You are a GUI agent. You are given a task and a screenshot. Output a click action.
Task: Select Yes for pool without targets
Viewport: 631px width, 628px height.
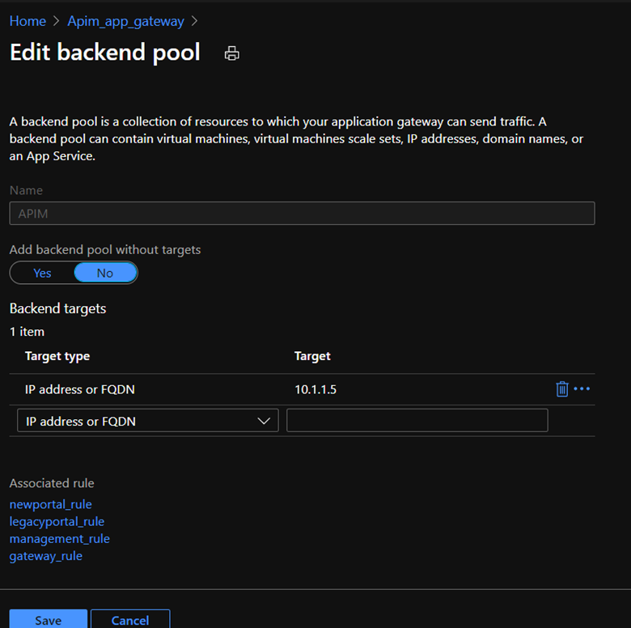tap(42, 273)
